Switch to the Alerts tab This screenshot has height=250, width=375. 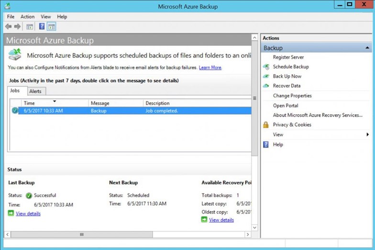click(x=35, y=91)
